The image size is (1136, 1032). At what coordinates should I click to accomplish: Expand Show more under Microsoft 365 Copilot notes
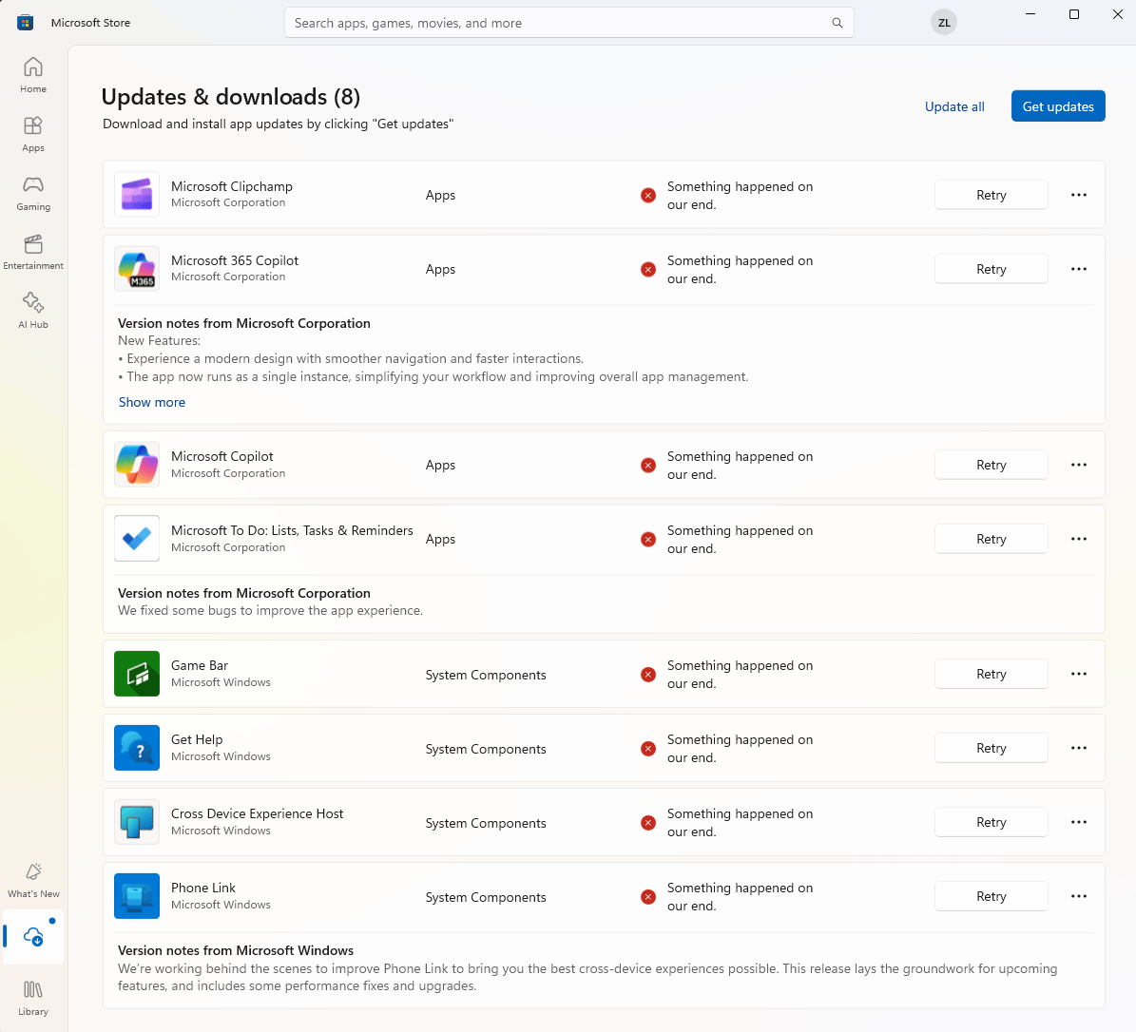coord(152,402)
